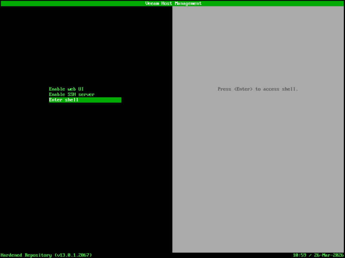This screenshot has width=345, height=258.
Task: Click the Press <Enter> to access shell hint
Action: coord(258,89)
